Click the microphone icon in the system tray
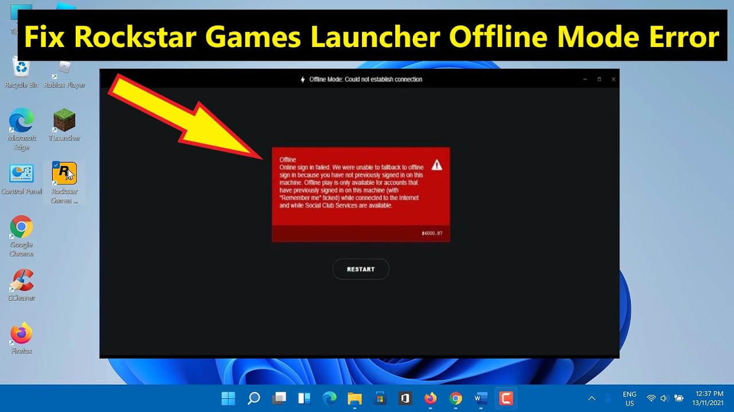734x412 pixels. point(608,398)
